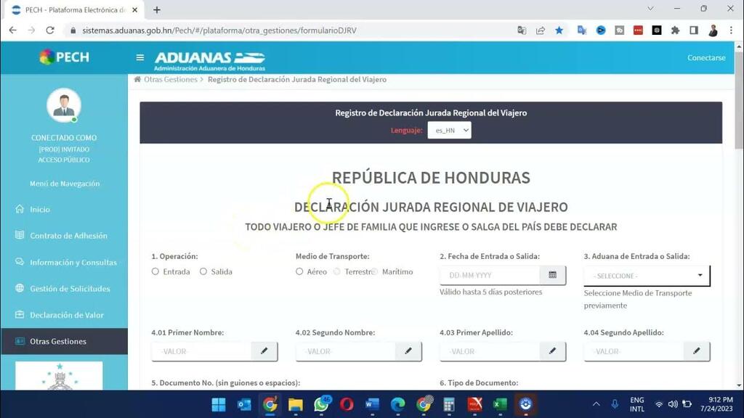
Task: Open Excel from the Windows taskbar
Action: coord(500,404)
